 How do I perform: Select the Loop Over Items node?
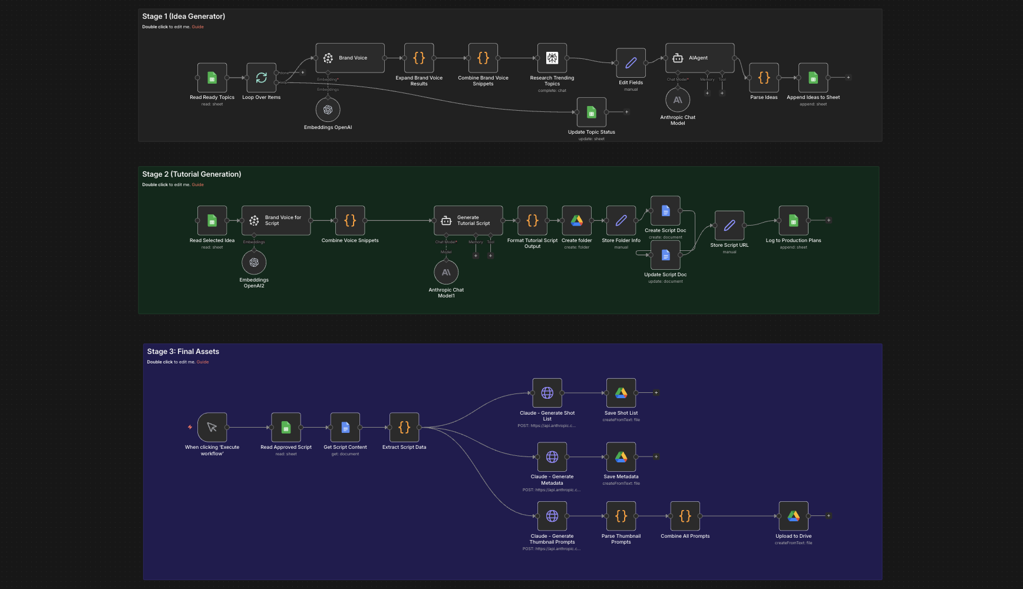coord(261,78)
